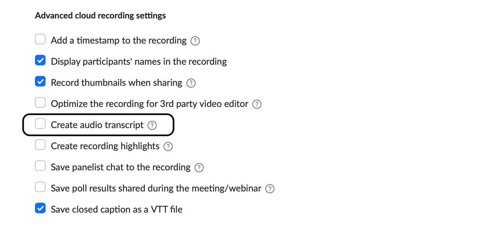Click the 'Create audio transcript' label text
This screenshot has width=485, height=239.
(97, 125)
